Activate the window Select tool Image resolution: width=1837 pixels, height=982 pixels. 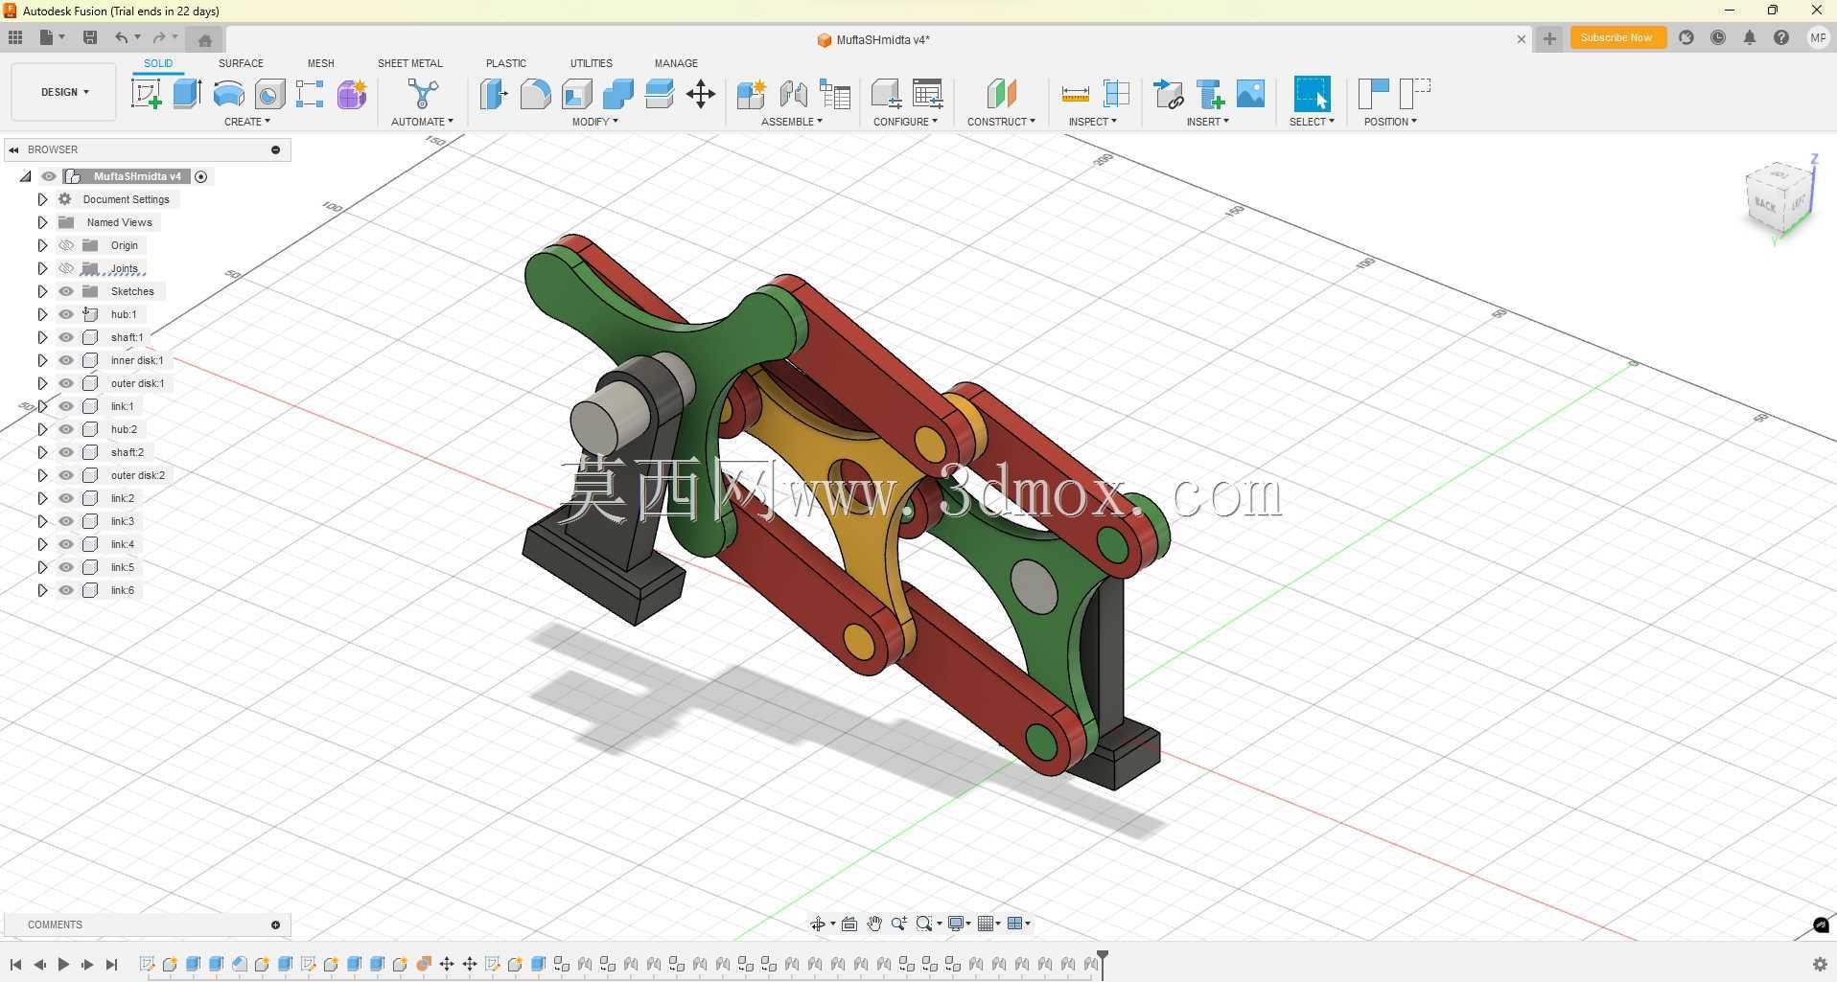point(1312,94)
